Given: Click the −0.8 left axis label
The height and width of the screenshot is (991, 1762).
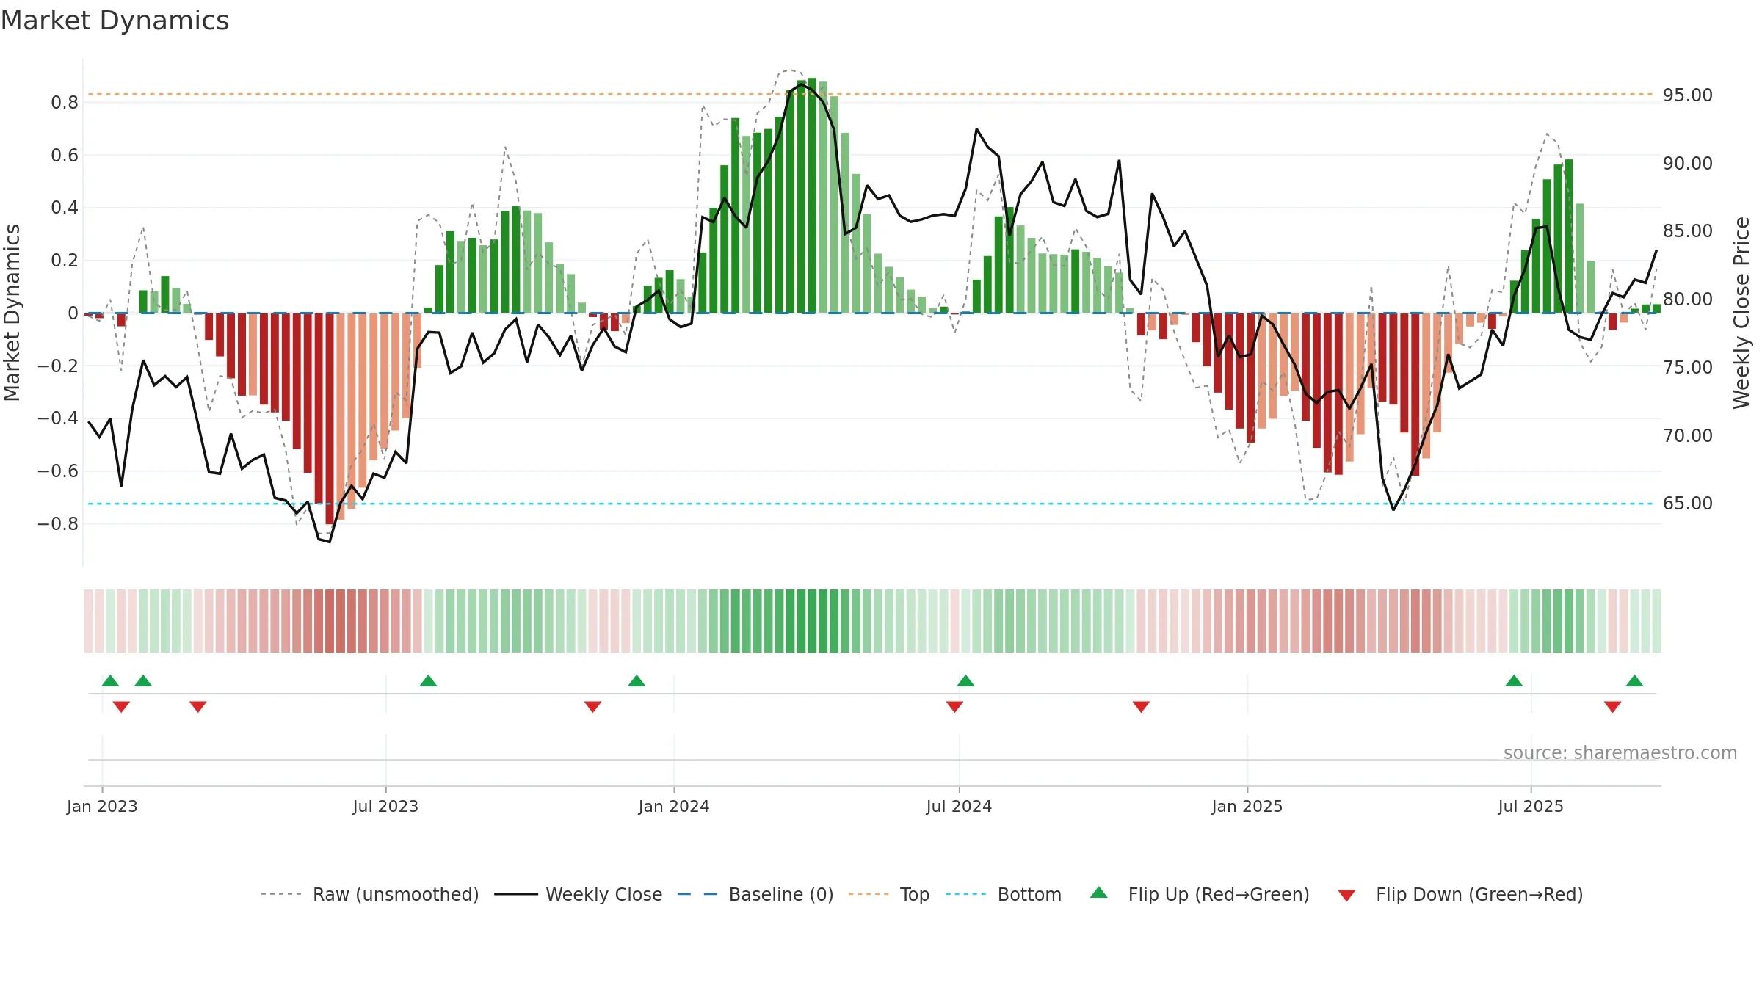Looking at the screenshot, I should (x=58, y=523).
